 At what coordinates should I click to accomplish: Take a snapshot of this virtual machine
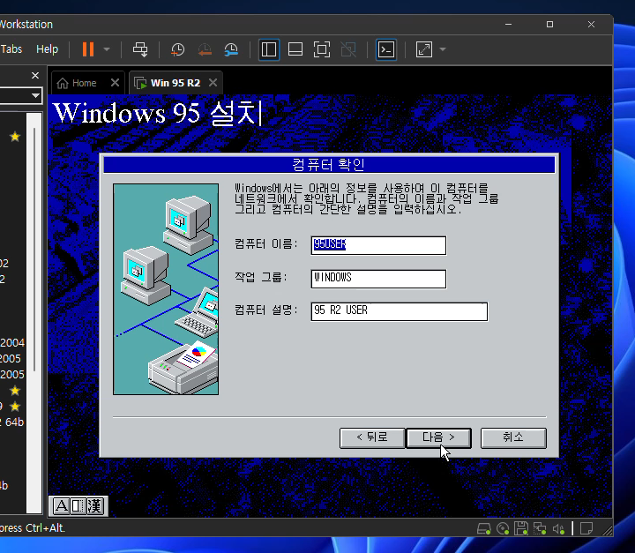coord(178,49)
